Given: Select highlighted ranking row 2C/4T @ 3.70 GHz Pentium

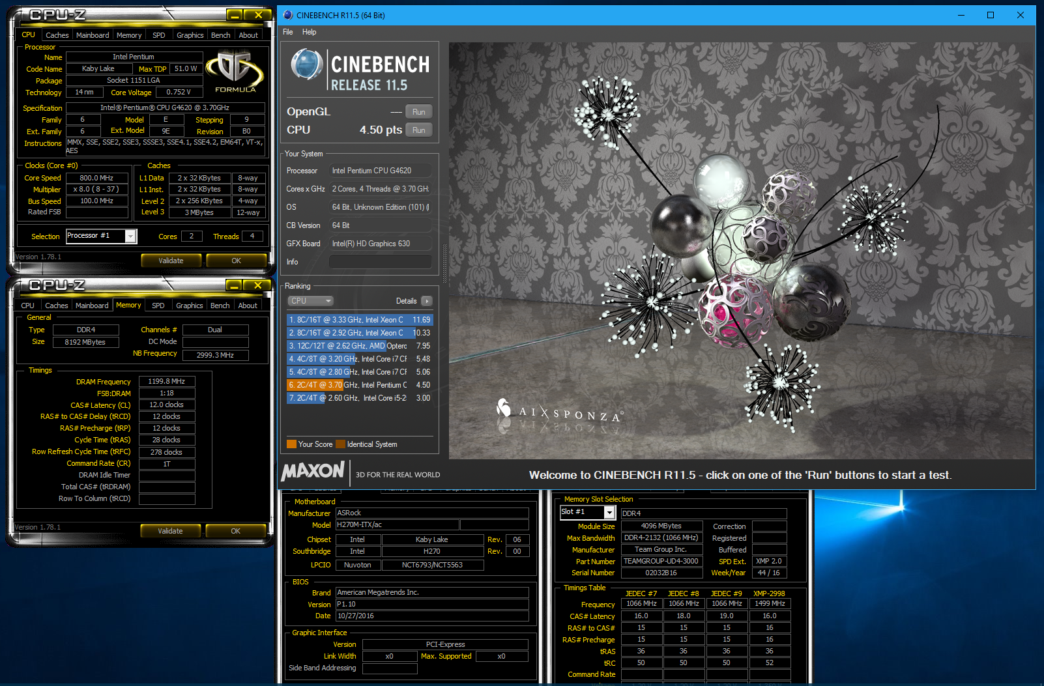Looking at the screenshot, I should 360,385.
